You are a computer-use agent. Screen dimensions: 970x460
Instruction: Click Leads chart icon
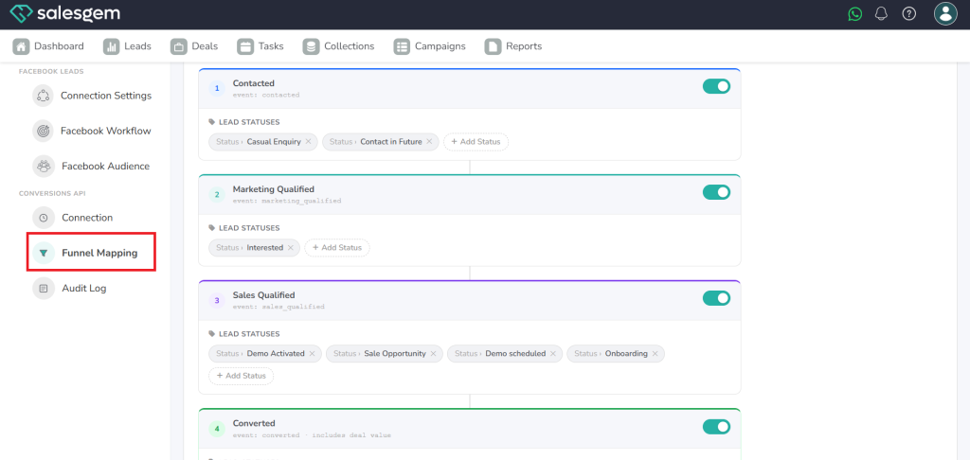pos(112,46)
